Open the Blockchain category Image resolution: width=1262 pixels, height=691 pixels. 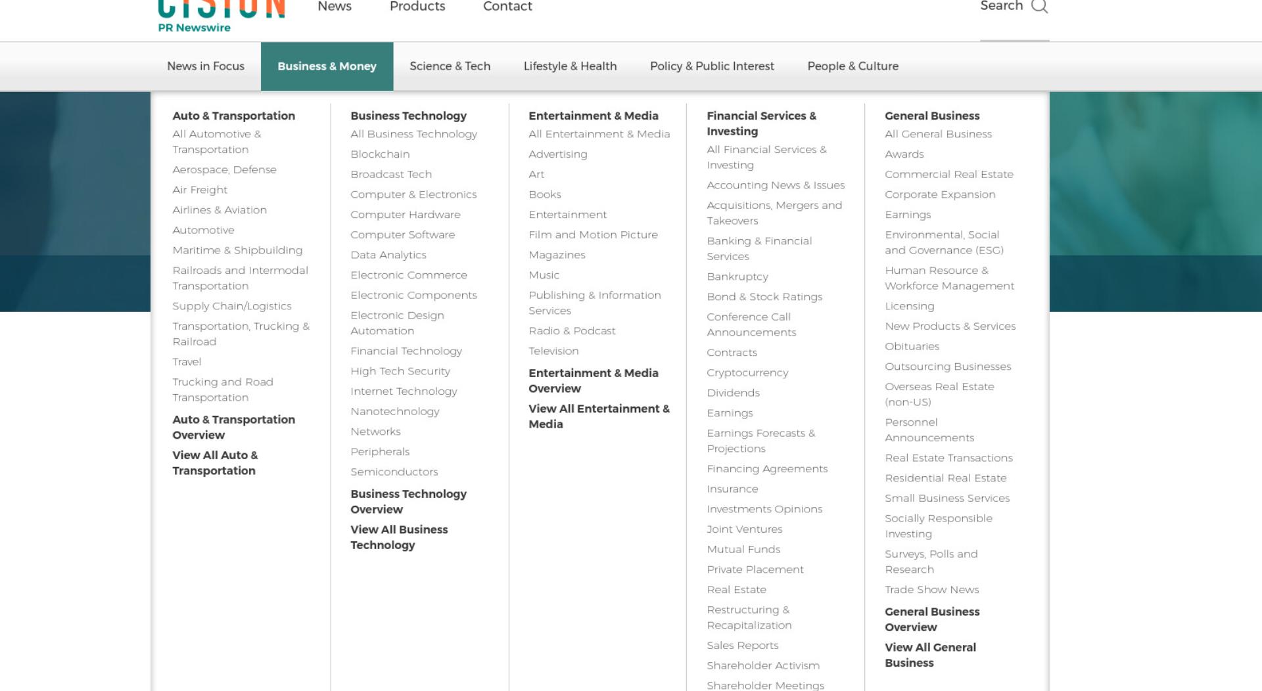click(x=380, y=154)
